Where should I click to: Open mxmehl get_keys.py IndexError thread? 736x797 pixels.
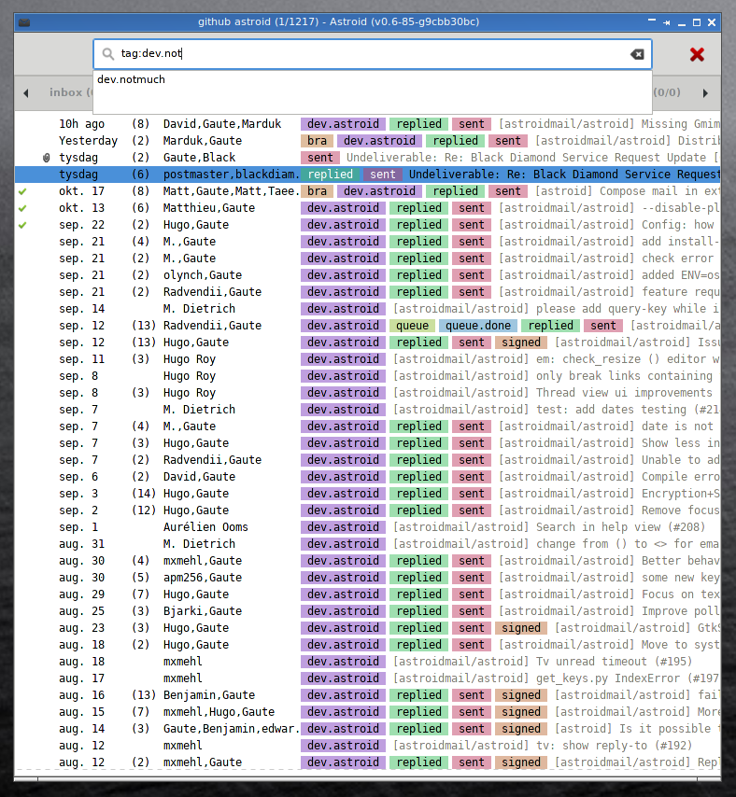point(368,678)
